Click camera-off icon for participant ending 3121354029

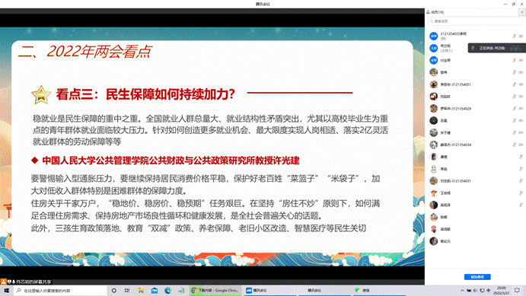(521, 109)
